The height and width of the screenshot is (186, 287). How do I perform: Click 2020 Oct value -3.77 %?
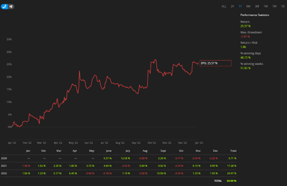[x=179, y=158]
